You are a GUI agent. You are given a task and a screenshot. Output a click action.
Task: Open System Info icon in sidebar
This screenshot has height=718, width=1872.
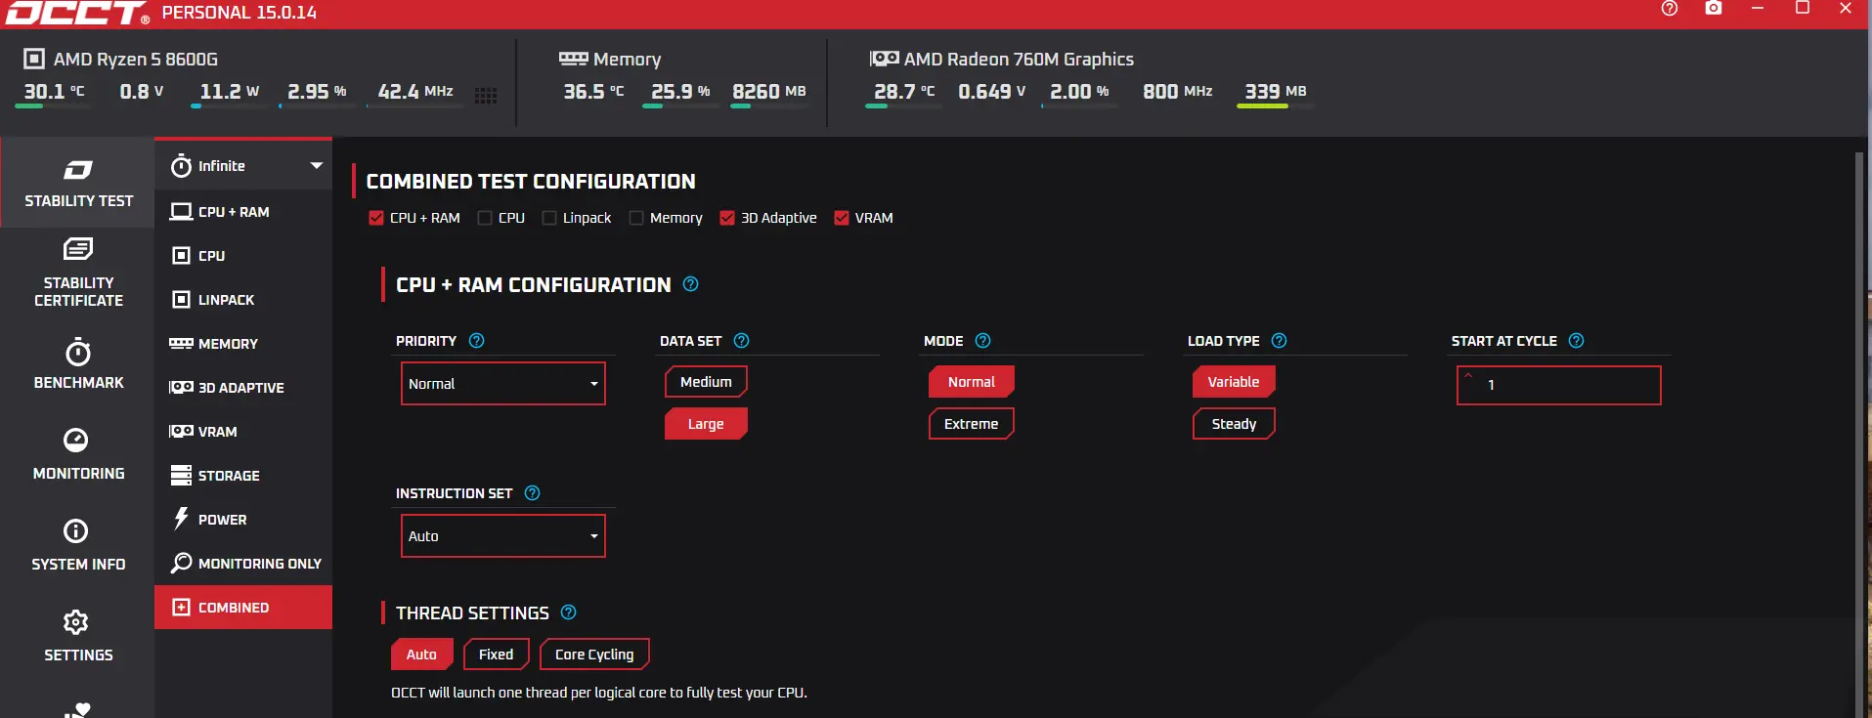pyautogui.click(x=76, y=531)
